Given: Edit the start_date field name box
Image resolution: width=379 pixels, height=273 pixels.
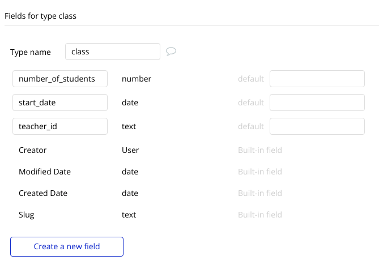Looking at the screenshot, I should [60, 103].
